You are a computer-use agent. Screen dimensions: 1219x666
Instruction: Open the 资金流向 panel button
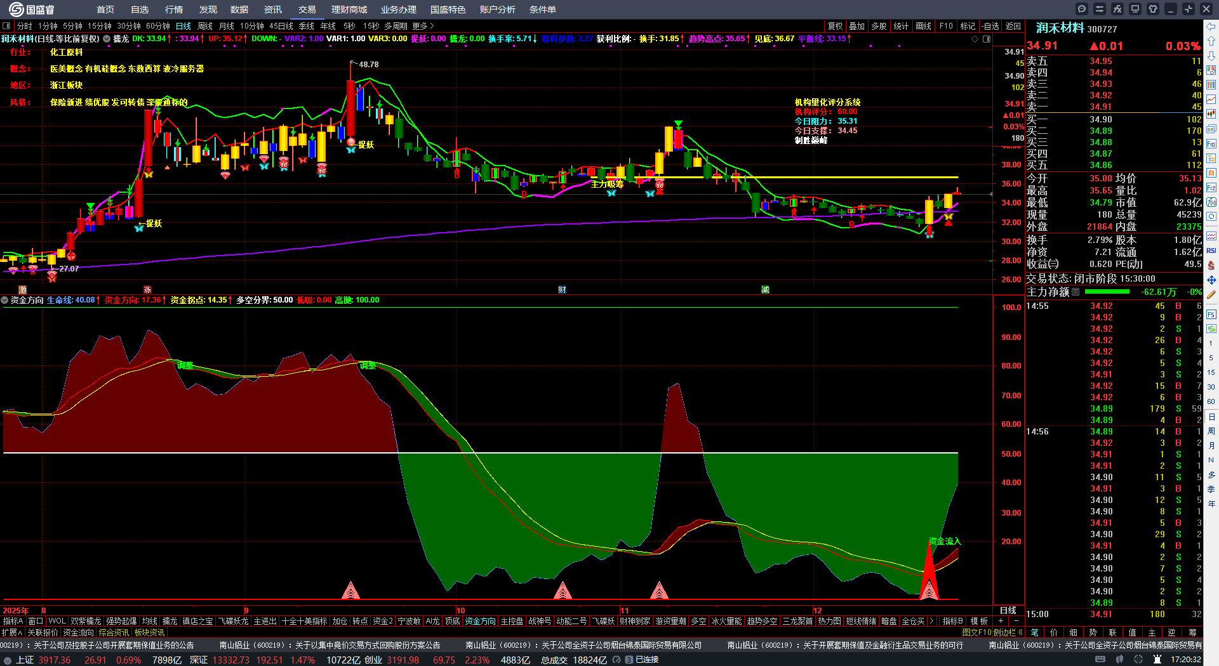[78, 632]
